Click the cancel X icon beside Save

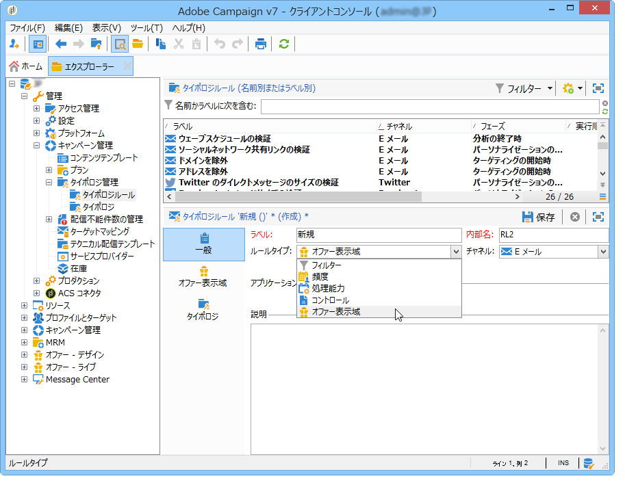(x=575, y=217)
